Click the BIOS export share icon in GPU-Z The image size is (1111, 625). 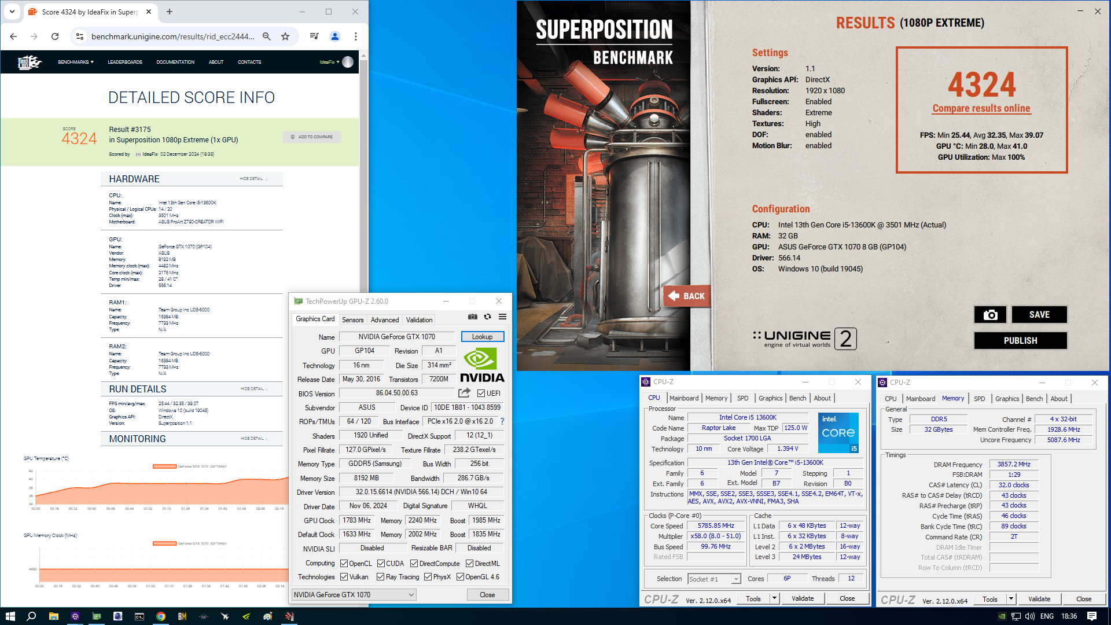pyautogui.click(x=464, y=393)
